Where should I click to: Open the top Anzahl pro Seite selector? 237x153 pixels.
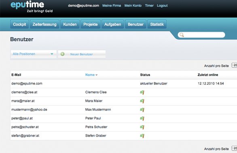pyautogui.click(x=234, y=65)
